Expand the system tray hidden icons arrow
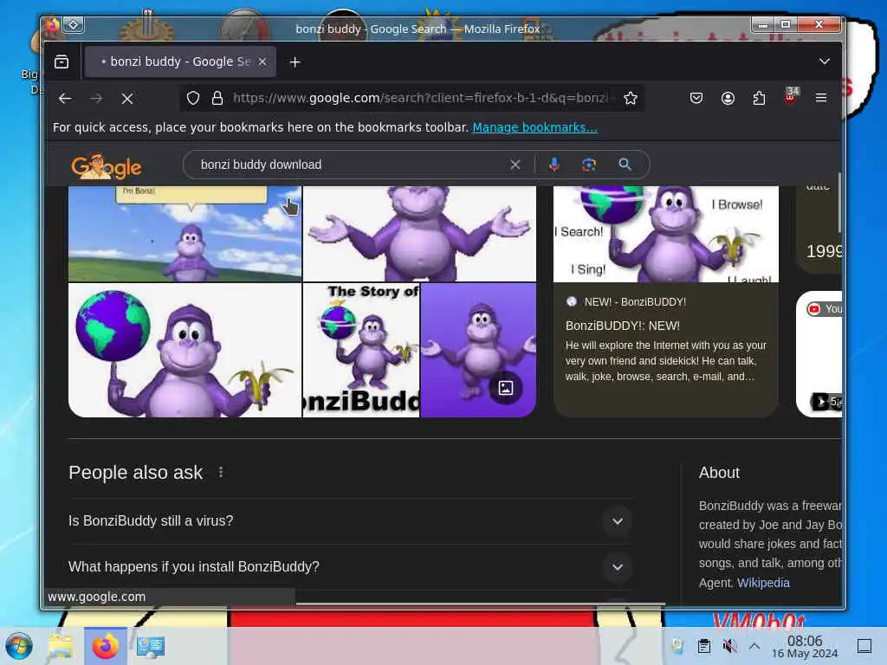 point(754,645)
